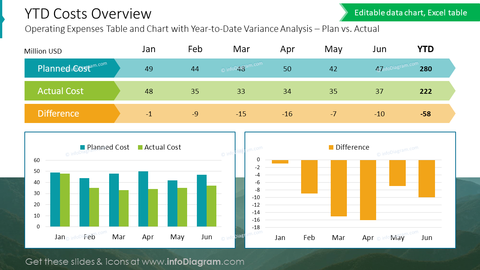This screenshot has height=270, width=480.
Task: Click the YTD Costs Overview title
Action: point(88,13)
